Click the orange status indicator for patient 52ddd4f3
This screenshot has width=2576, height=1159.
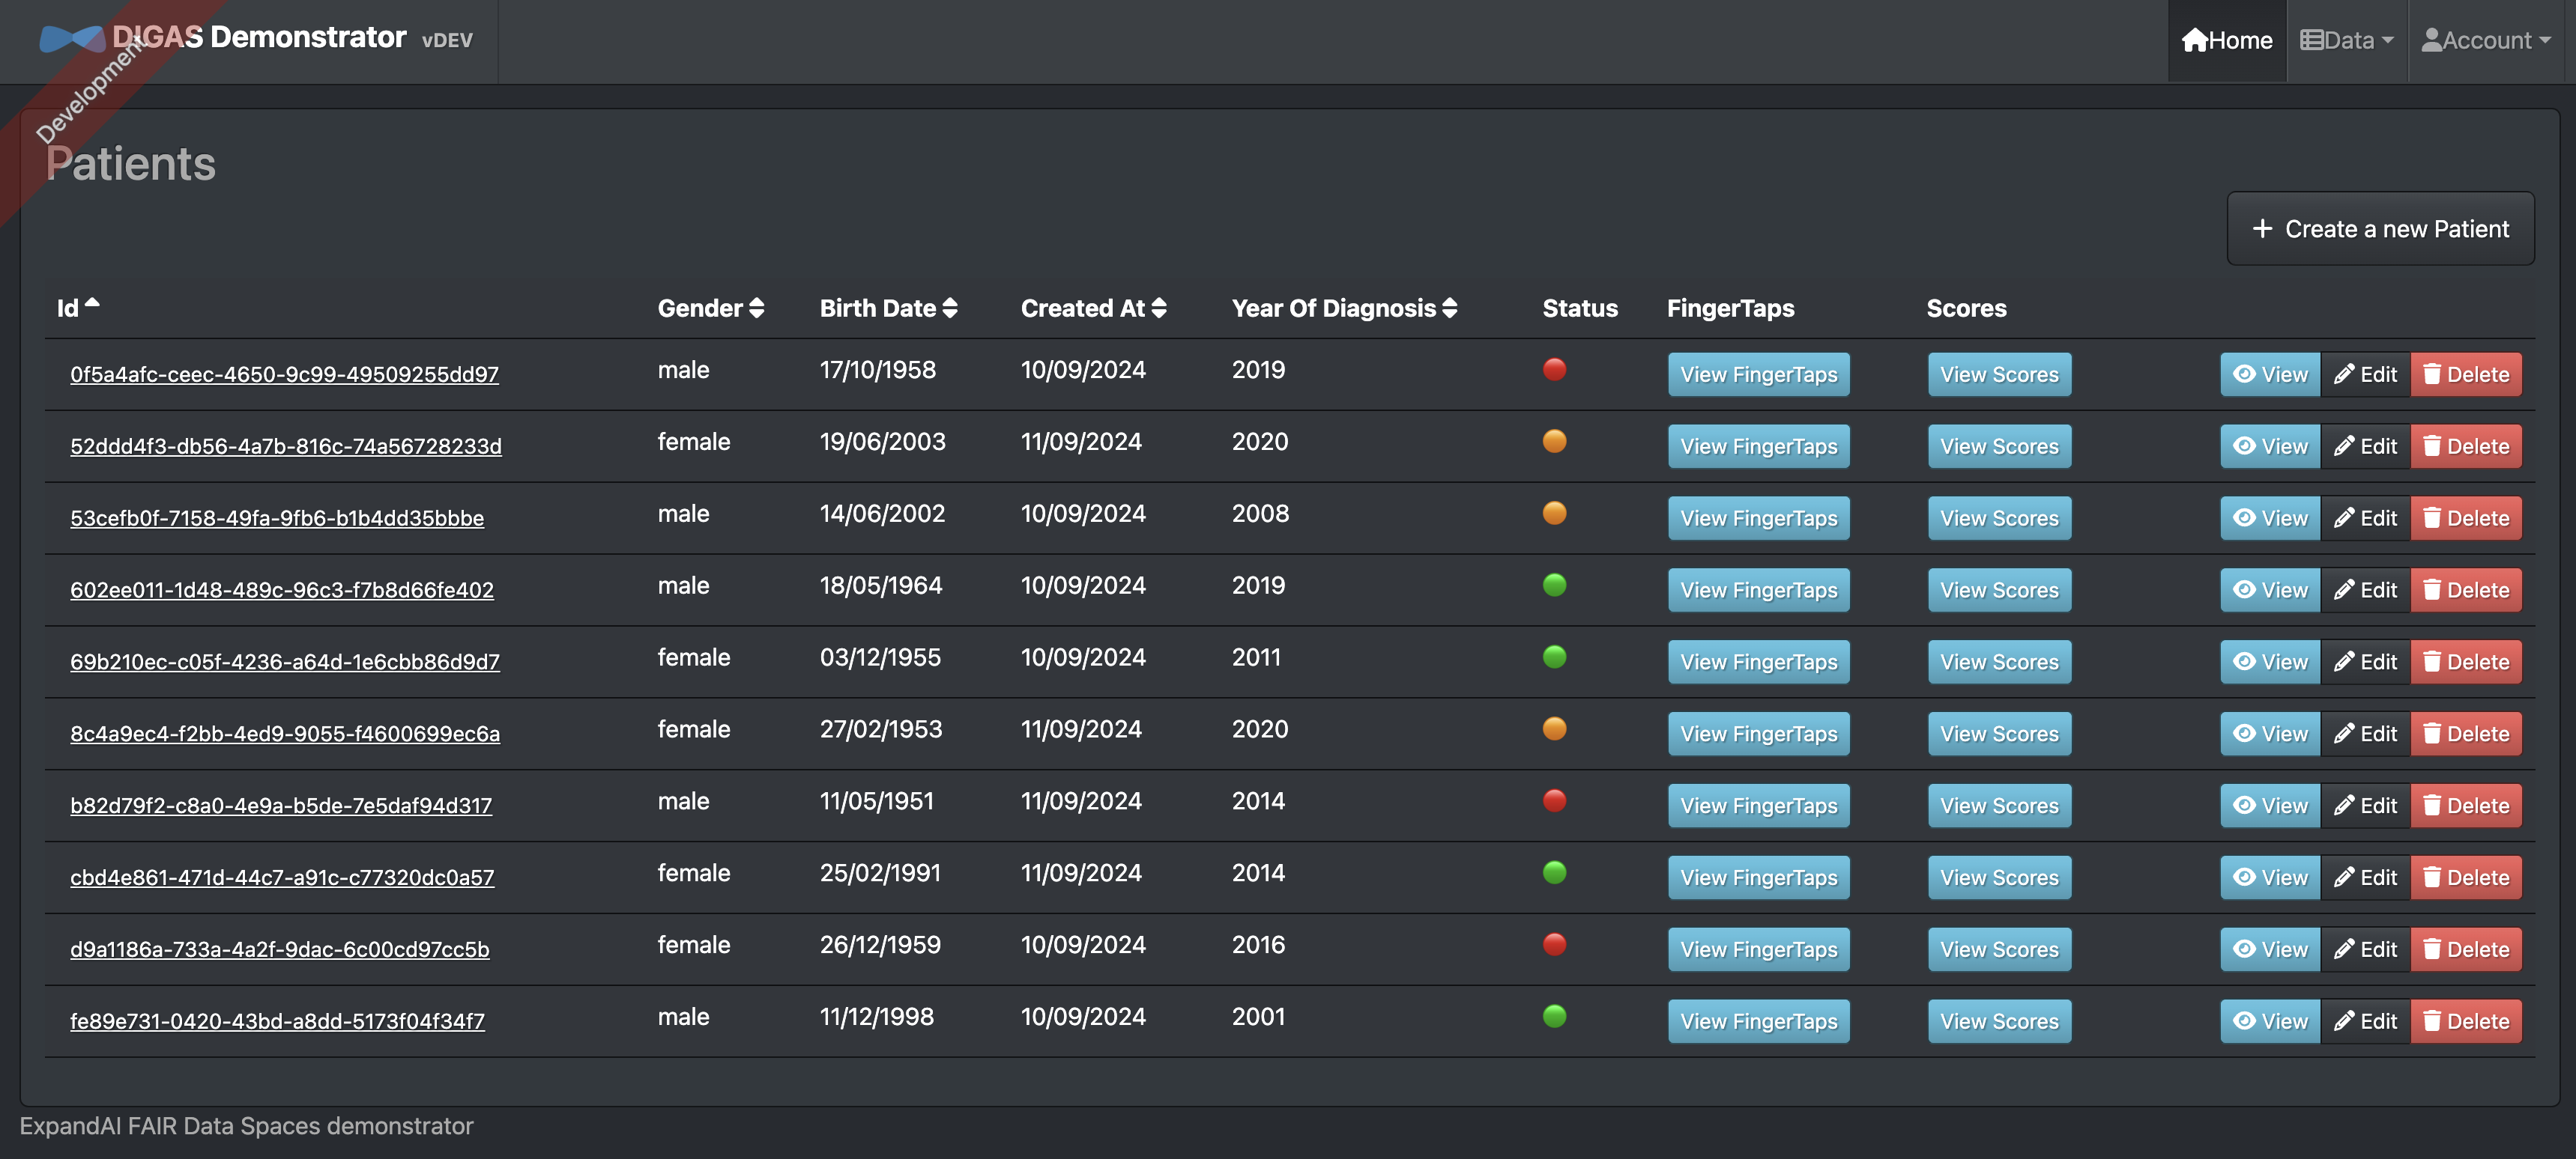pos(1552,442)
